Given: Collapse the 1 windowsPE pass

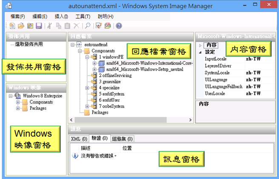Looking at the screenshot, I should point(87,57).
